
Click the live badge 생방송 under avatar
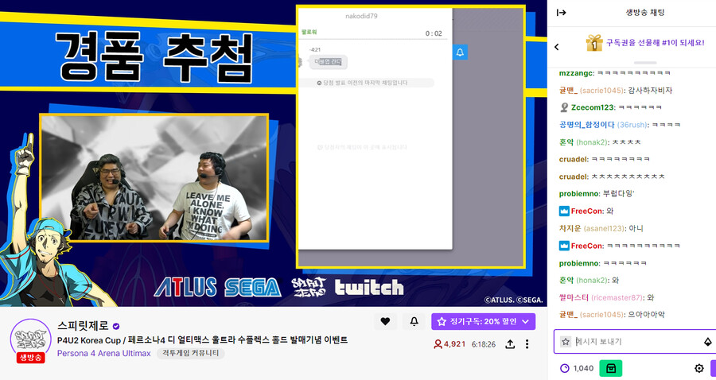click(30, 358)
